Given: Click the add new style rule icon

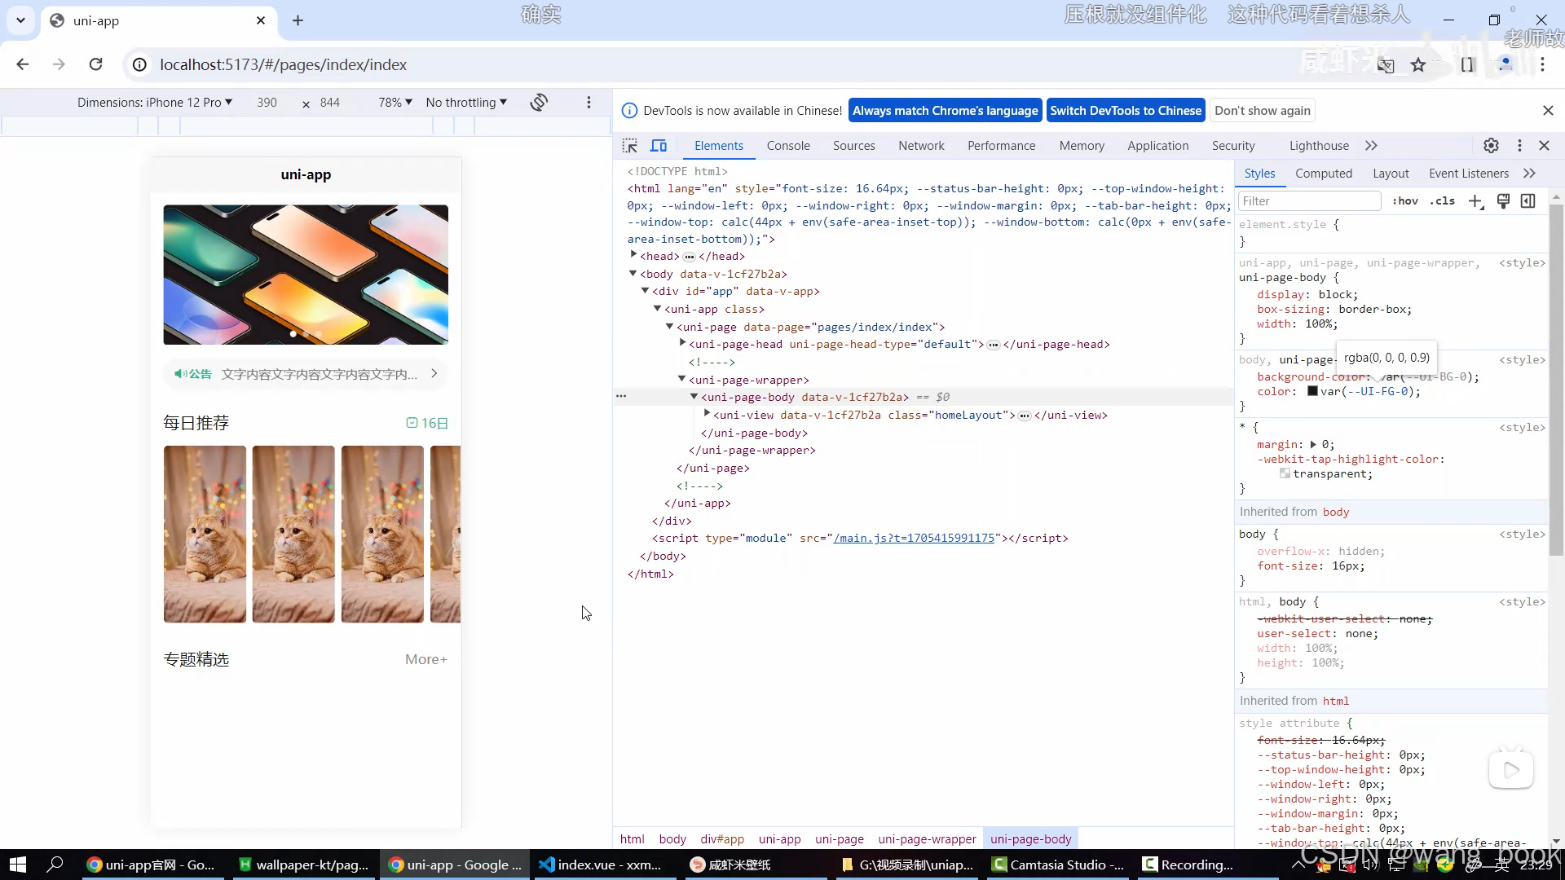Looking at the screenshot, I should (1476, 202).
